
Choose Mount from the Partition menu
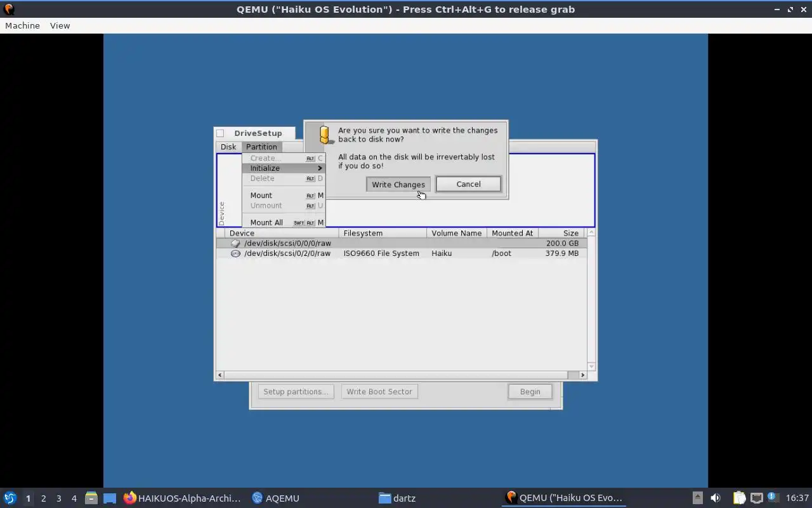tap(284, 196)
